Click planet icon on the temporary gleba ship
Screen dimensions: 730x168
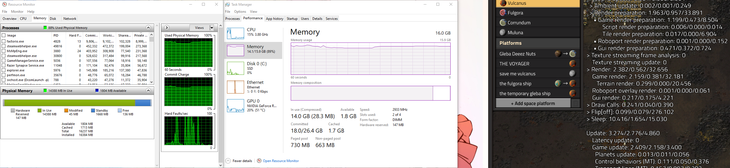pos(573,93)
